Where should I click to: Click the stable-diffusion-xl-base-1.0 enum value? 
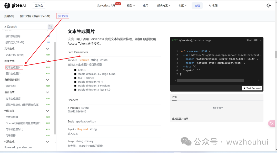(94, 90)
